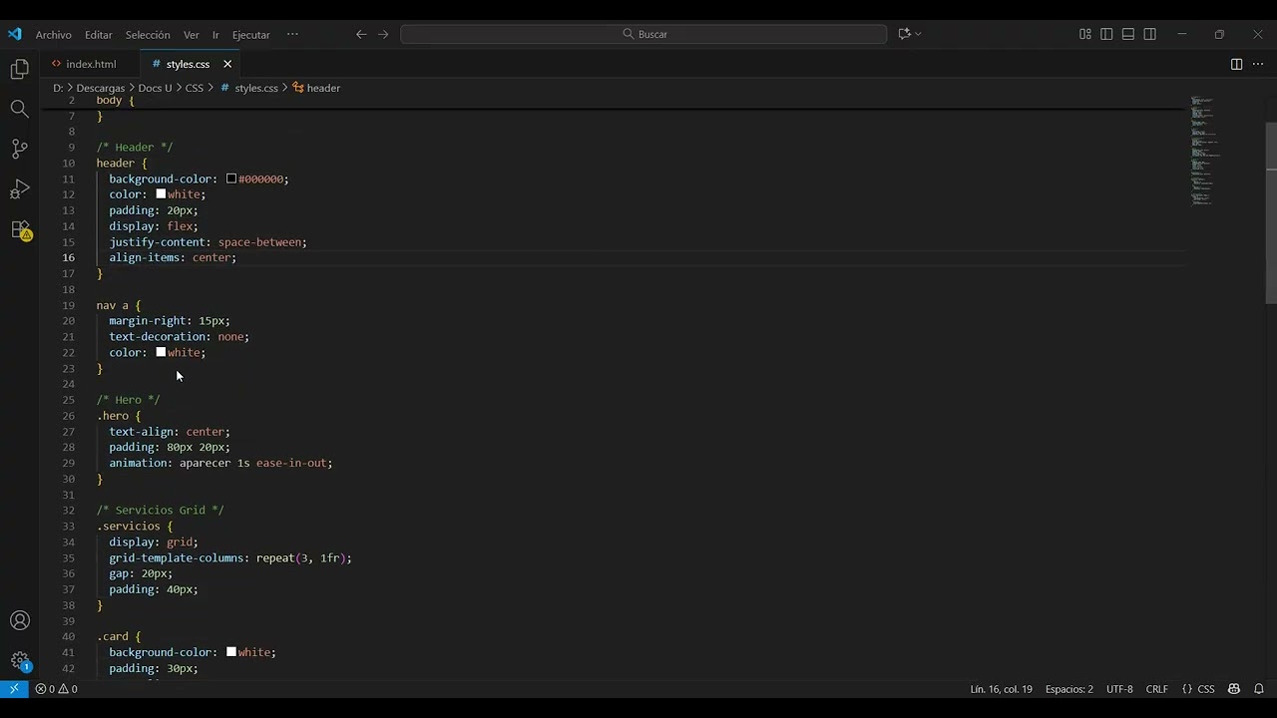Switch to the index.html tab
Screen dimensions: 1277x718
[x=90, y=64]
